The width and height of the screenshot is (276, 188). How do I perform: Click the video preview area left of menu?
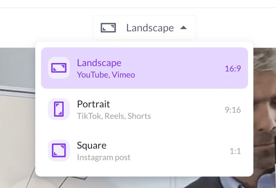[18, 118]
